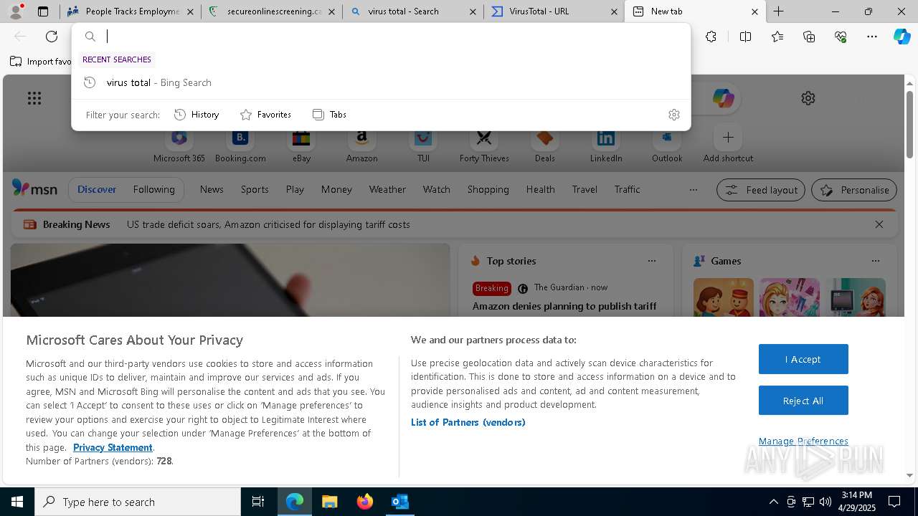Expand more MSN categories ellipsis
Viewport: 918px width, 516px height.
click(x=693, y=190)
